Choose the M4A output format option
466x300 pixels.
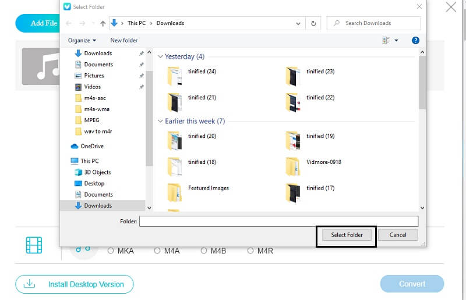157,251
